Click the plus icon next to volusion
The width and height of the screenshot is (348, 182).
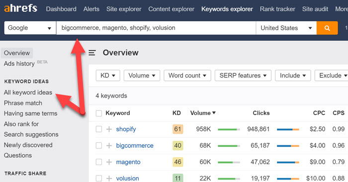tap(109, 178)
